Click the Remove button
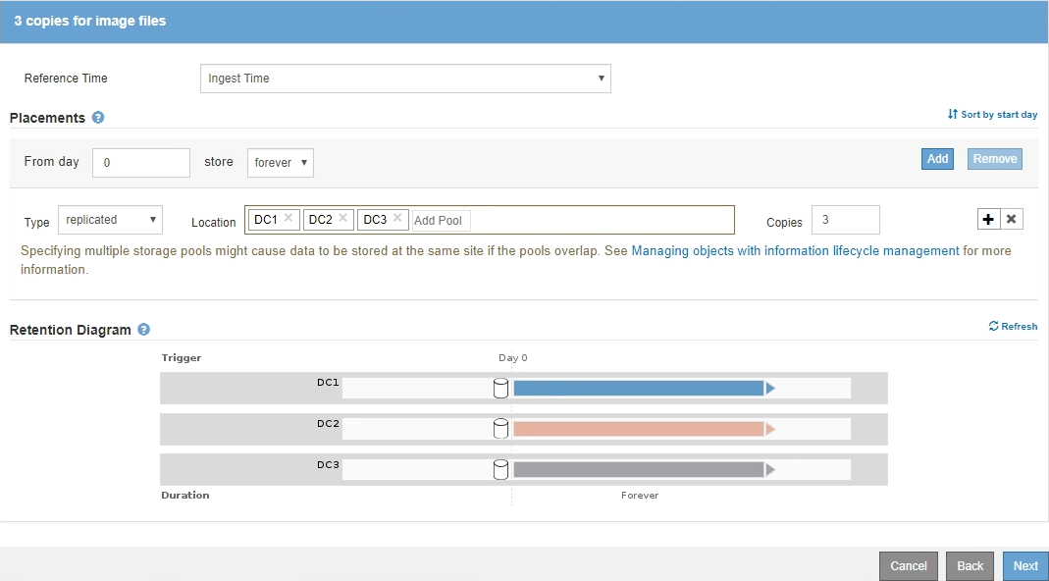Viewport: 1049px width, 581px height. pos(995,159)
